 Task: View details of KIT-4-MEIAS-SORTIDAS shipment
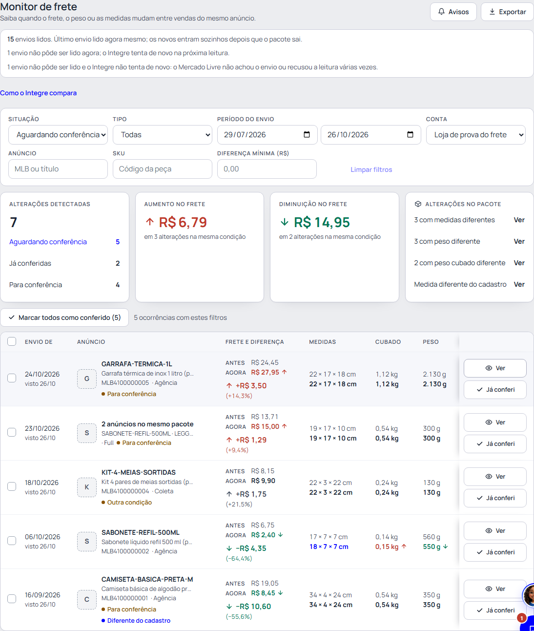(495, 477)
